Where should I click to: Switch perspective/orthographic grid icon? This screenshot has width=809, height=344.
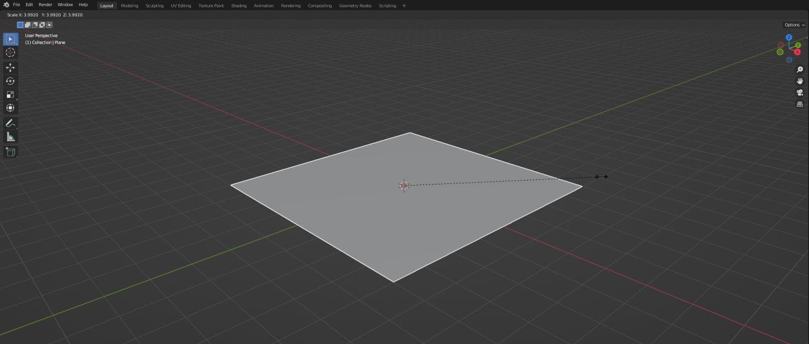[800, 104]
